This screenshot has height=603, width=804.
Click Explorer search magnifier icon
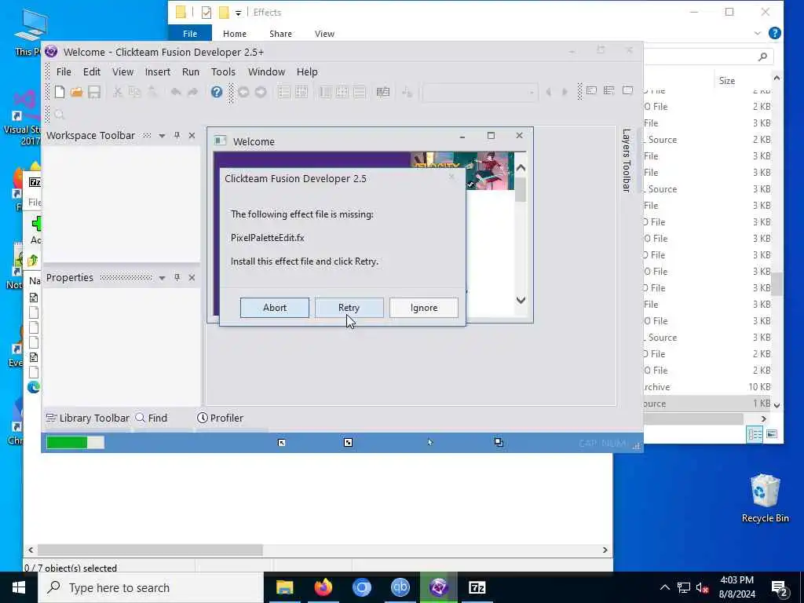tap(762, 57)
